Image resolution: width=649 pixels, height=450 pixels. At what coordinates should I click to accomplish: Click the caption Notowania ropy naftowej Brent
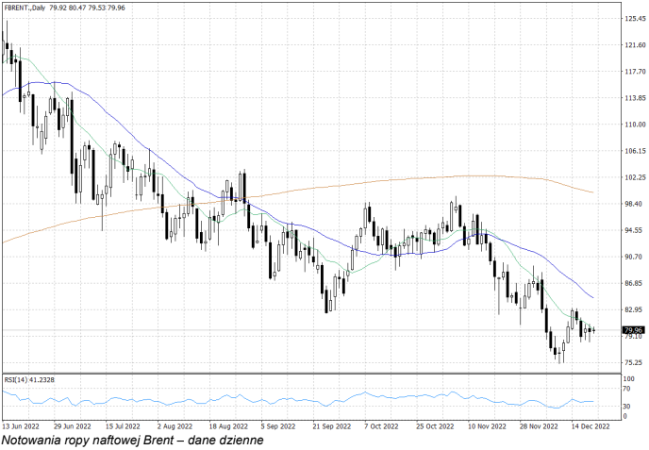132,440
